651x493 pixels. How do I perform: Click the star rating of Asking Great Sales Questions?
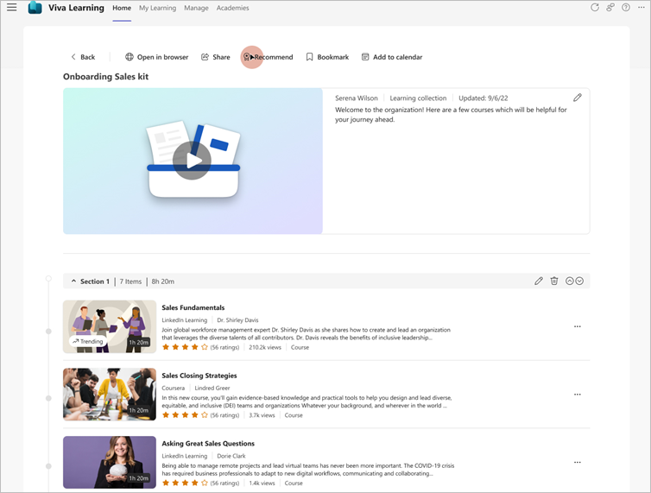point(185,483)
